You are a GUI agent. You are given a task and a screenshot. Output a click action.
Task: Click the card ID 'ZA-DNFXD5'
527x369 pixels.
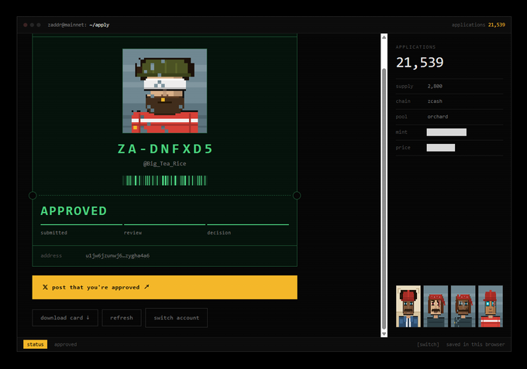pyautogui.click(x=165, y=149)
